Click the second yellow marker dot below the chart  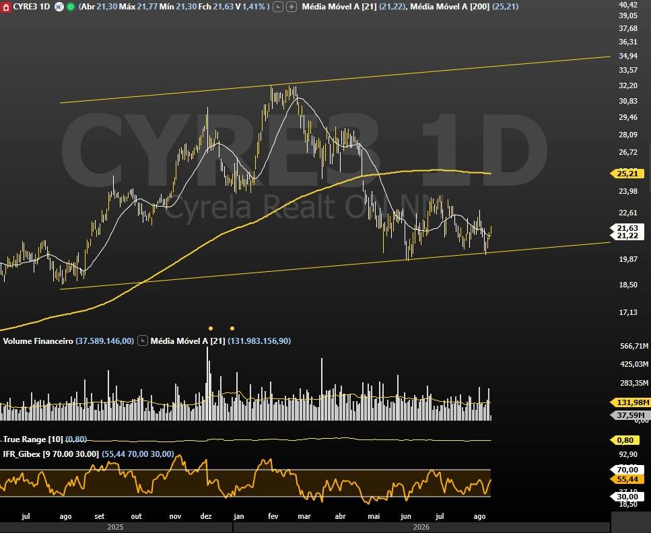232,328
